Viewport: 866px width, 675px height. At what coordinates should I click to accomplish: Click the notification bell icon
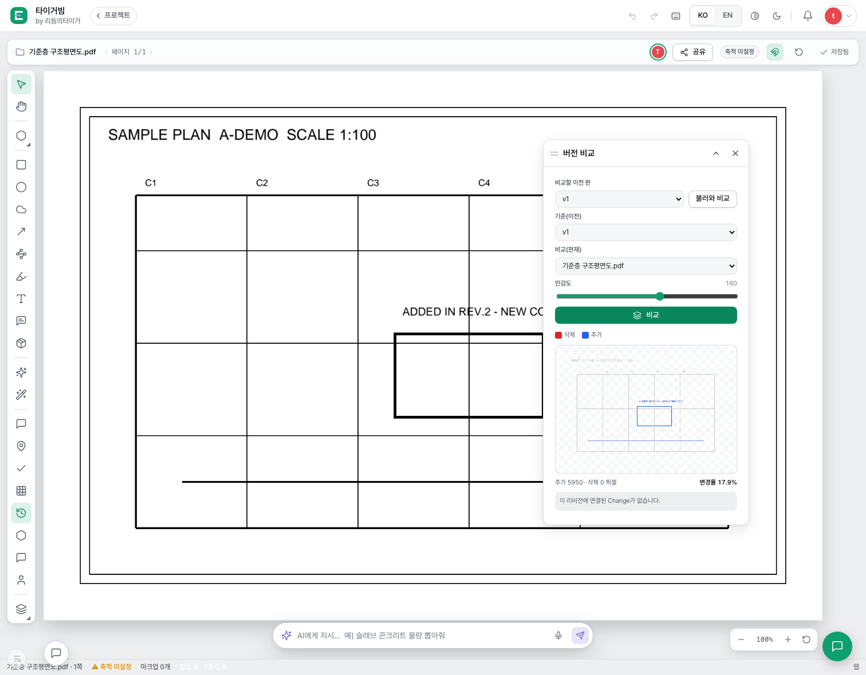point(808,16)
